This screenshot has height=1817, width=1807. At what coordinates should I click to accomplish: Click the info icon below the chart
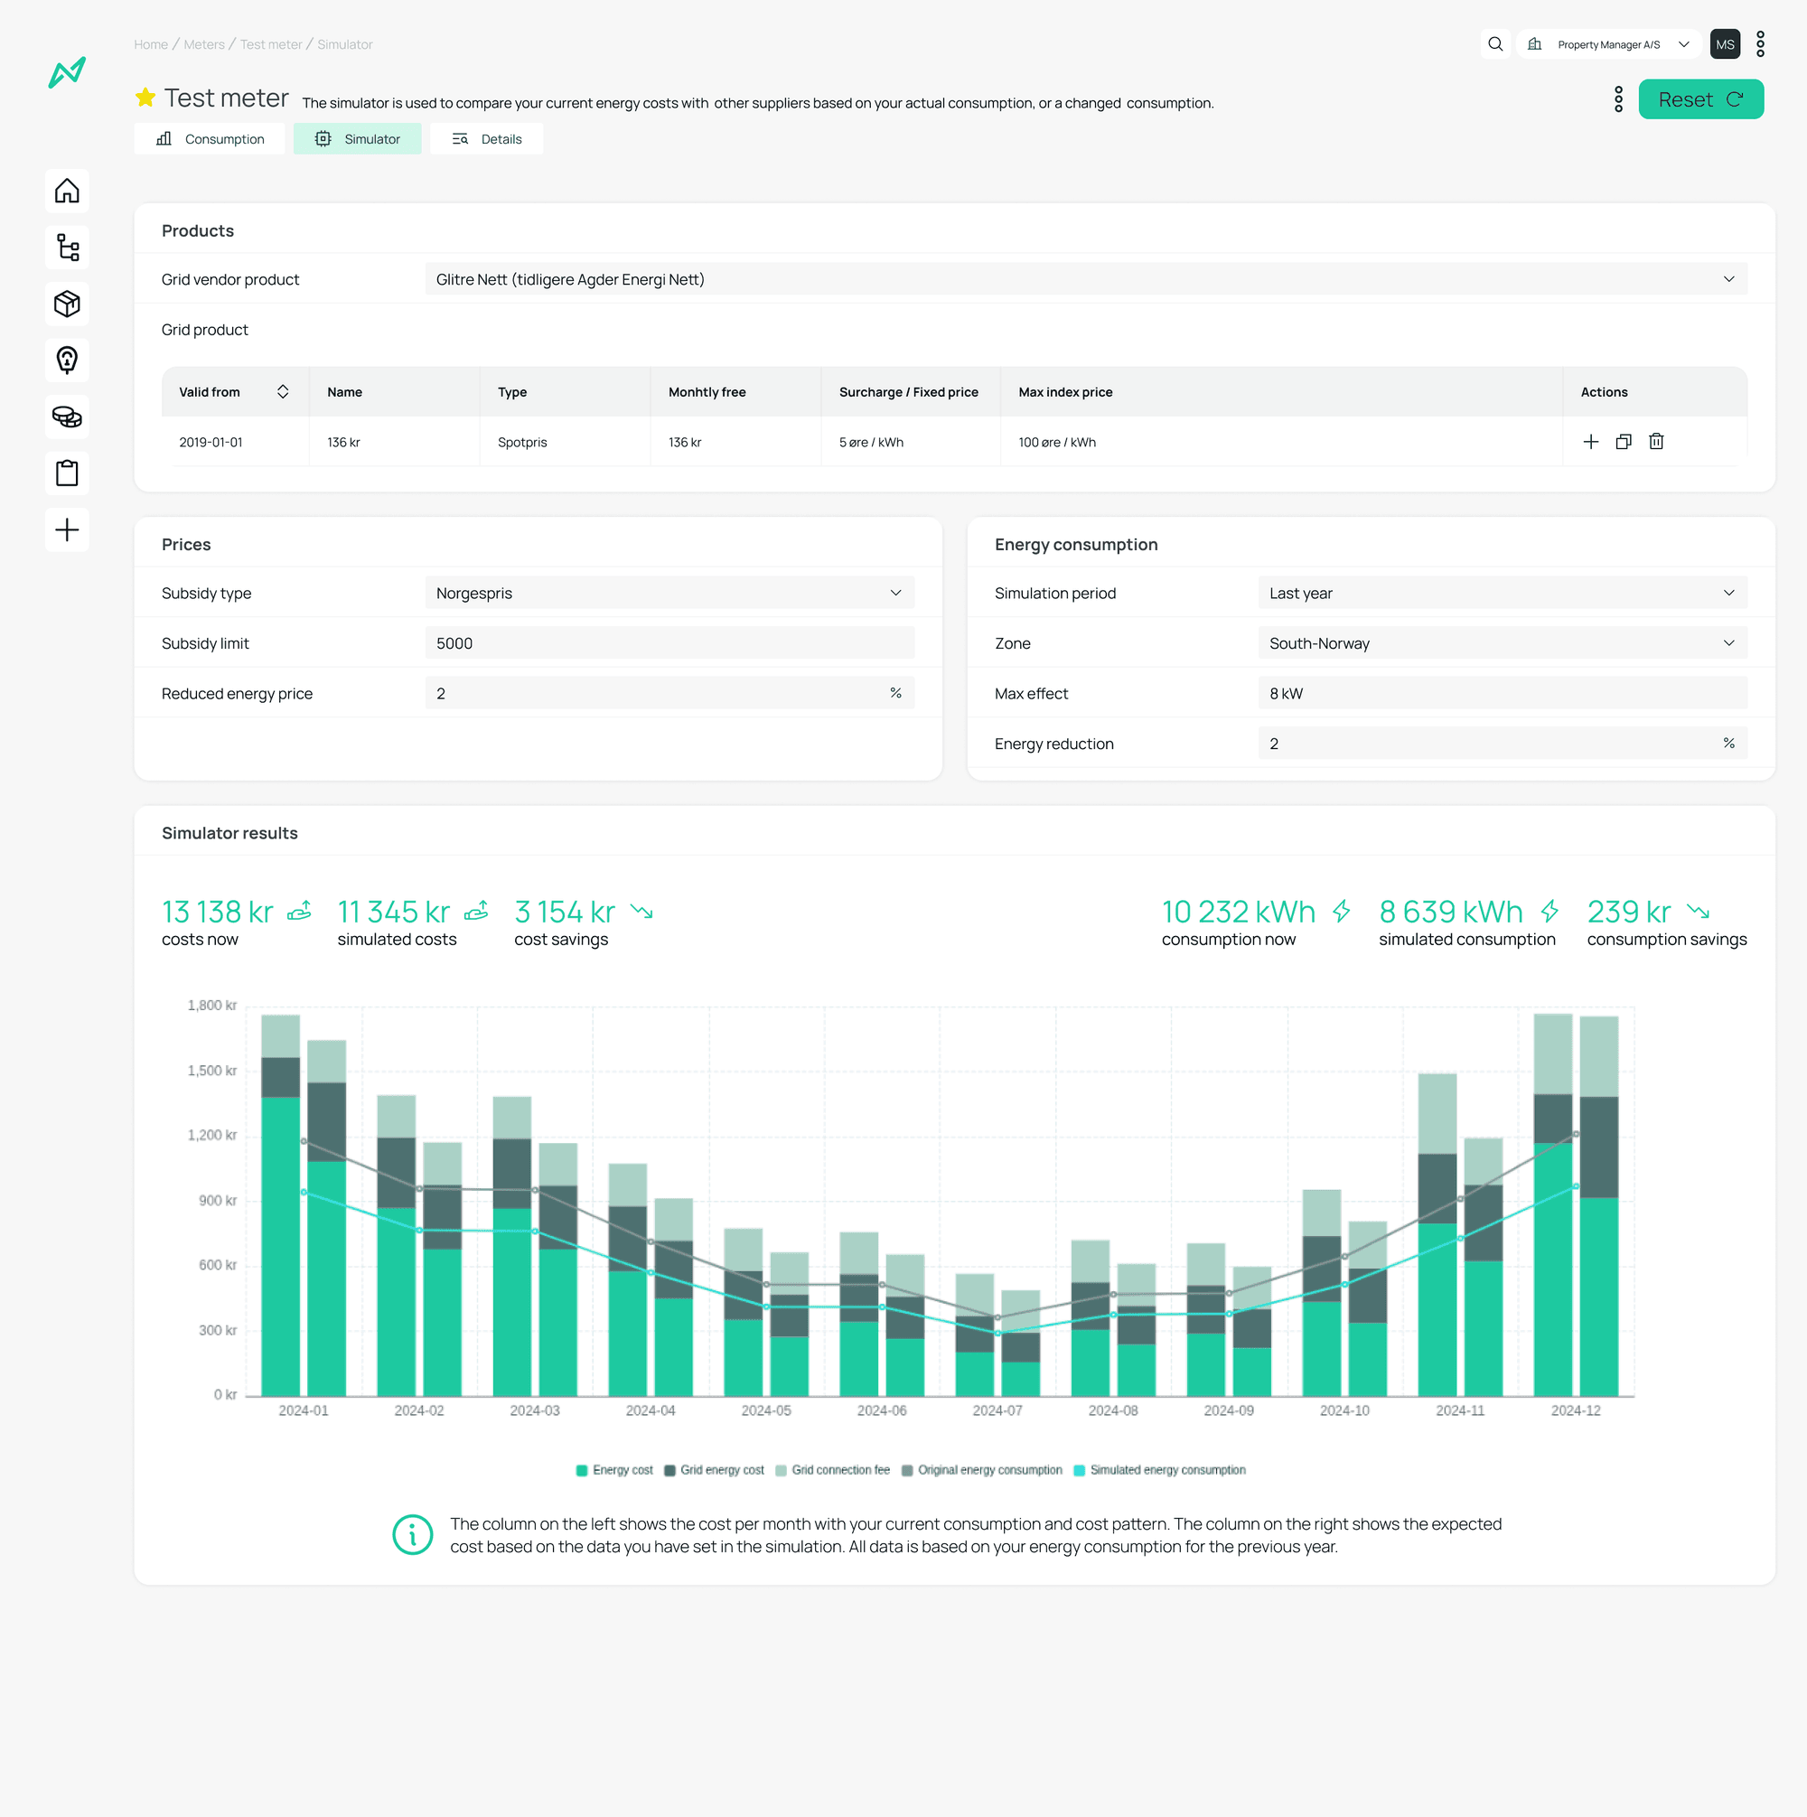412,1535
